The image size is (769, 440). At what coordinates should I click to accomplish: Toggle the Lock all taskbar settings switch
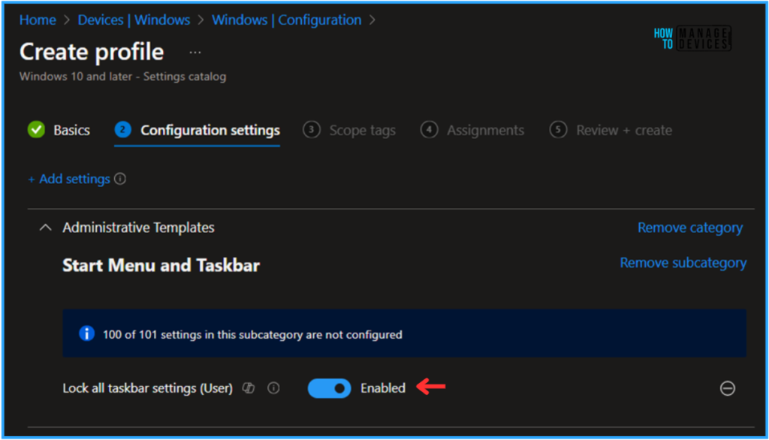[329, 388]
